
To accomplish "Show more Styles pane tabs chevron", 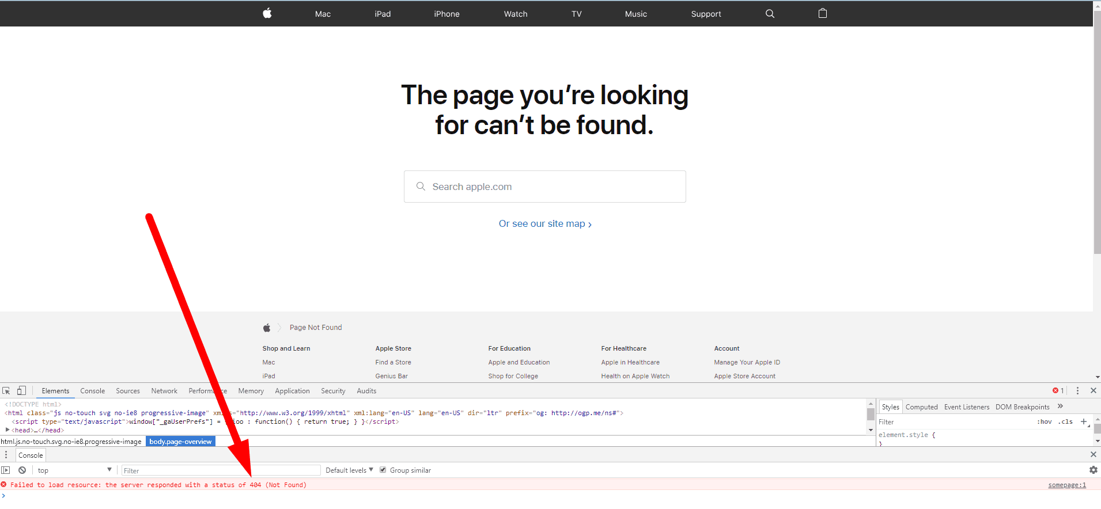I will click(x=1060, y=407).
